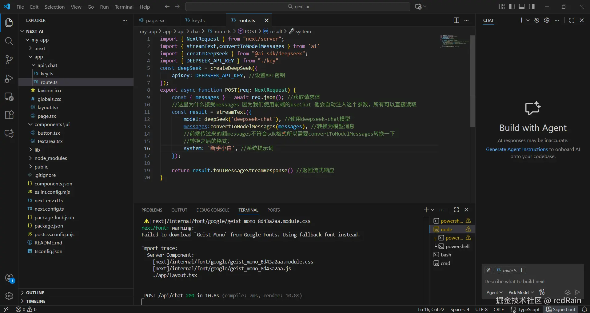Open chat history clock icon
Image resolution: width=590 pixels, height=313 pixels.
point(537,20)
